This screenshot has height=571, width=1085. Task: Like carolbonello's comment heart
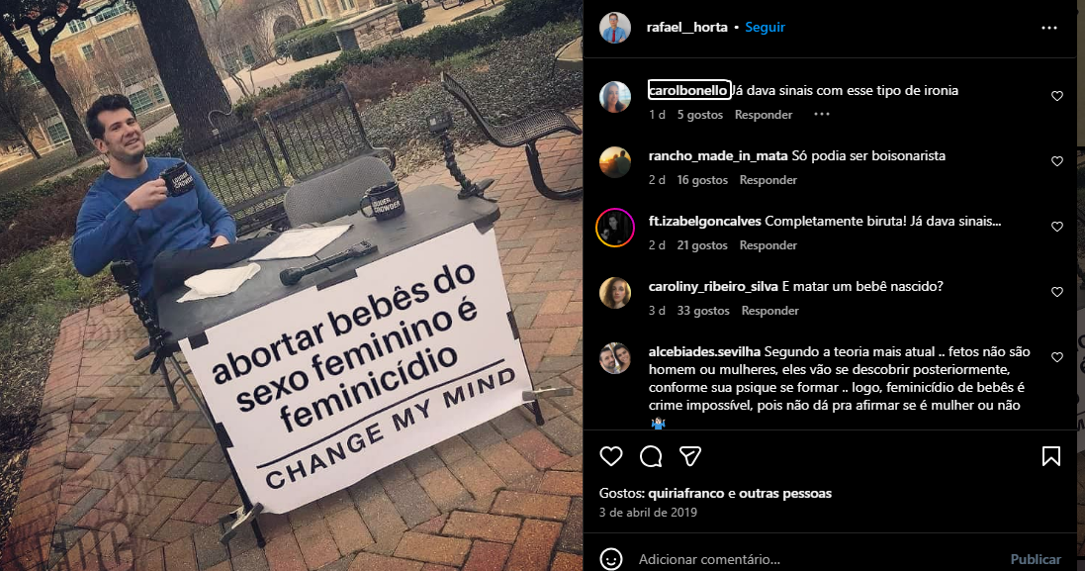coord(1056,96)
